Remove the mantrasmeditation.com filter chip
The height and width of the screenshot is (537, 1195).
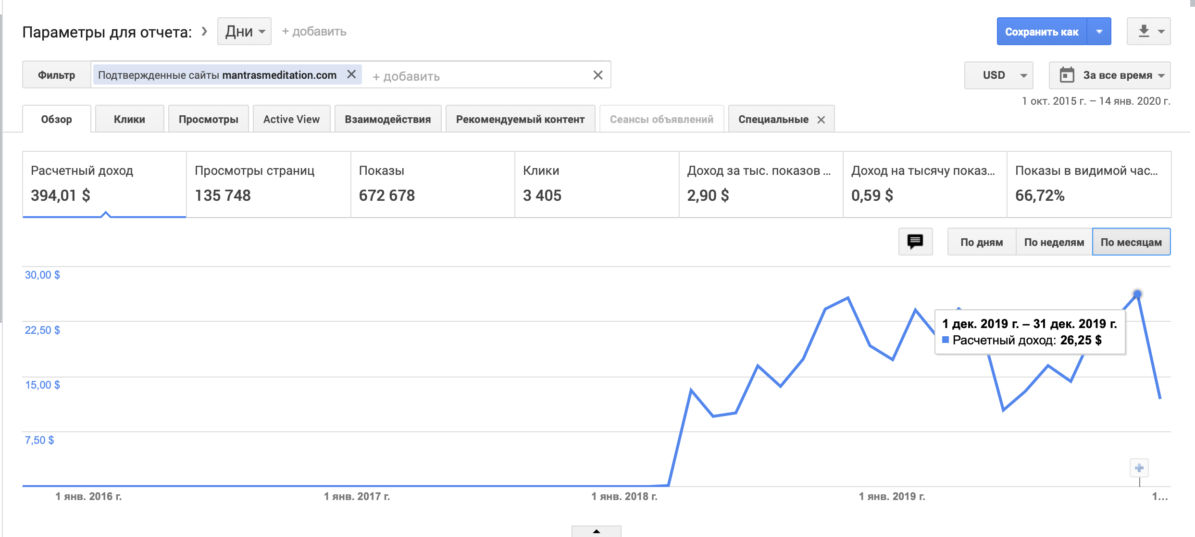point(351,74)
